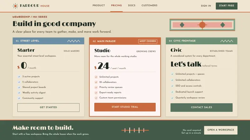Click the 'Let's talk' text
The image size is (250, 140).
click(x=186, y=64)
